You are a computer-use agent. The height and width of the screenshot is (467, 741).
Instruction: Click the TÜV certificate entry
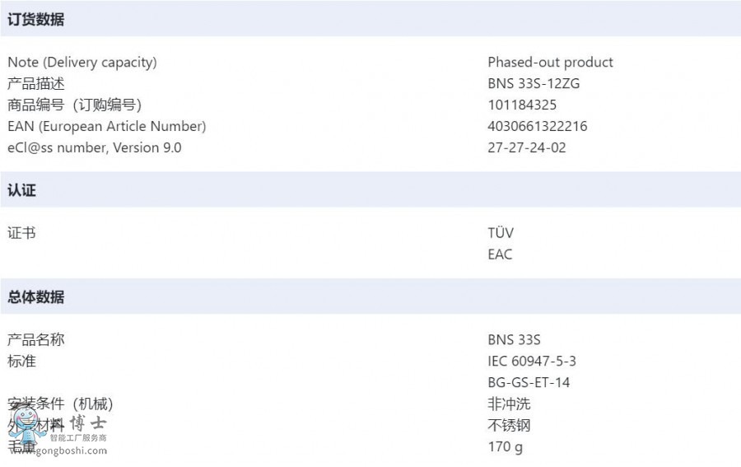[501, 232]
